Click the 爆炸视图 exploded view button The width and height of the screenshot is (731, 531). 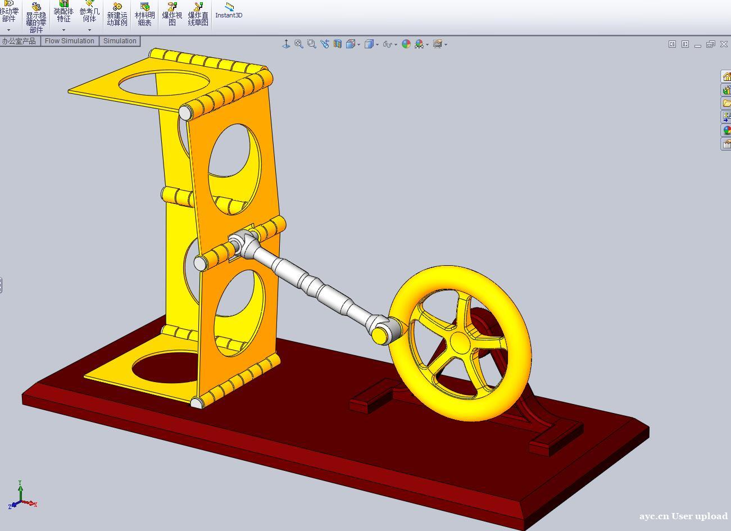172,15
